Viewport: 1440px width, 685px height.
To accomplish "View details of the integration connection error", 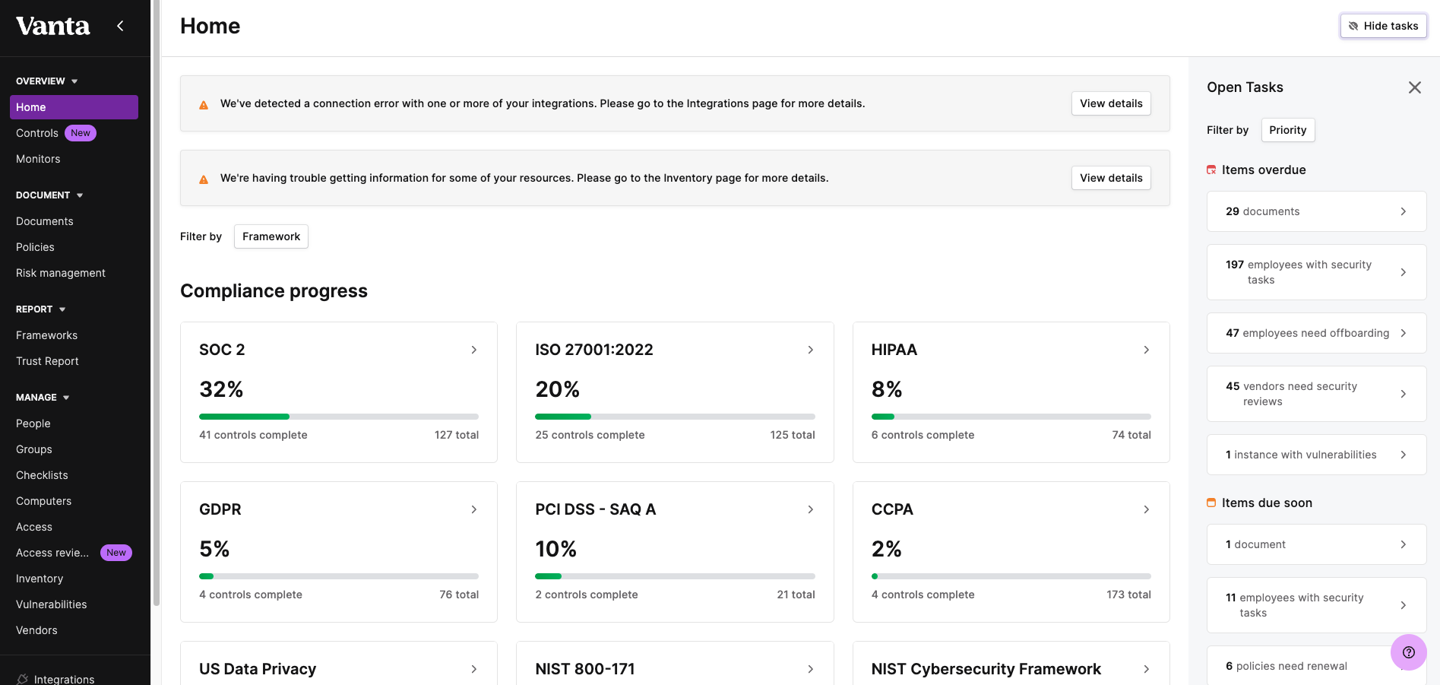I will (x=1111, y=103).
